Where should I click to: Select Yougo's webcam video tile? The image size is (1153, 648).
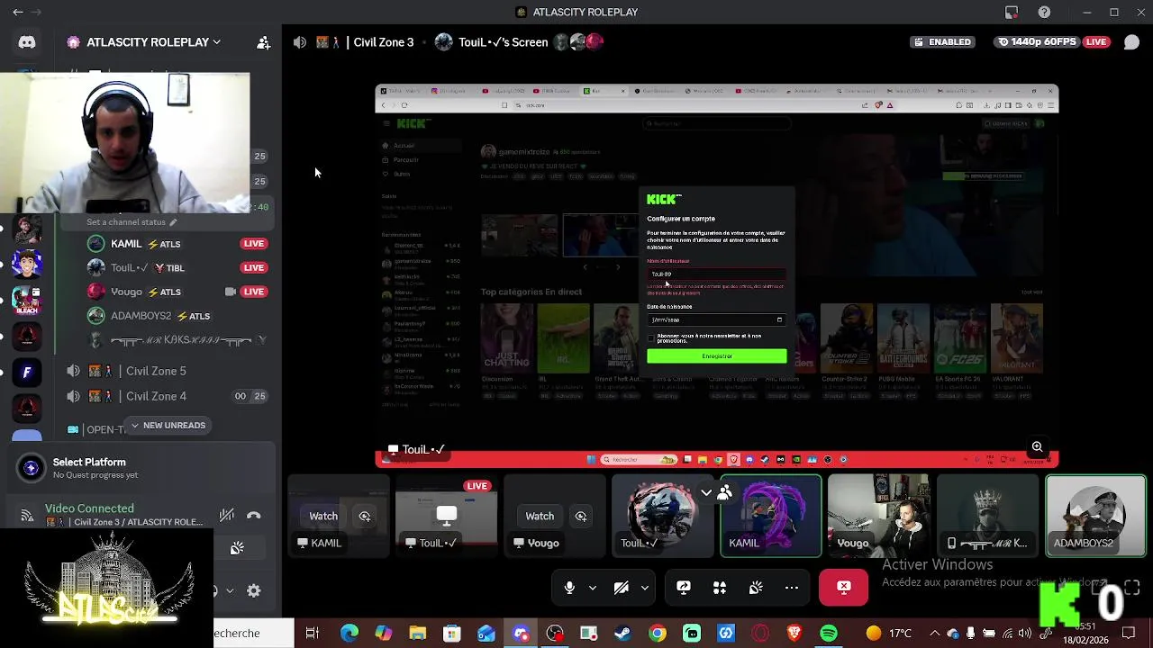pos(879,517)
